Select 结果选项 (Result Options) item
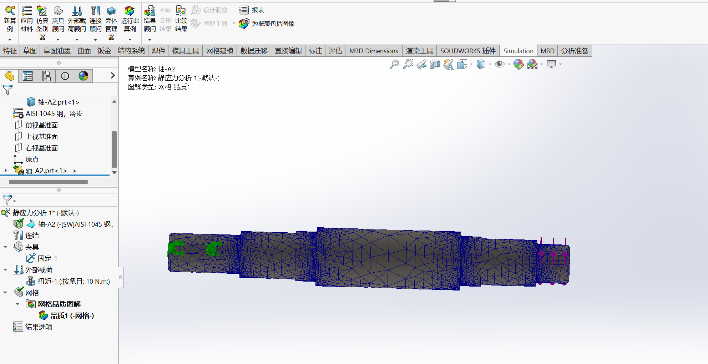 (x=33, y=327)
